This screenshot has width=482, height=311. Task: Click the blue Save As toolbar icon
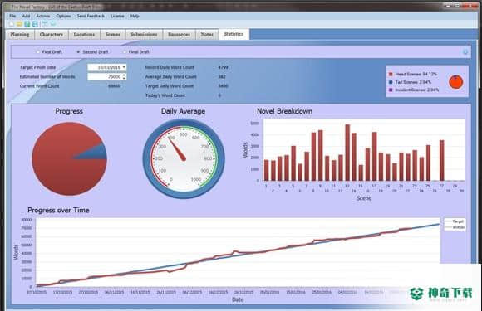pos(35,24)
